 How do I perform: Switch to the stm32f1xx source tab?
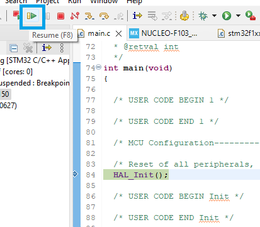[x=239, y=33]
